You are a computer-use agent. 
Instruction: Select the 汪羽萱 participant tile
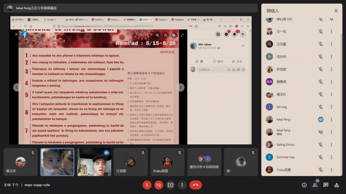pyautogui.click(x=131, y=162)
